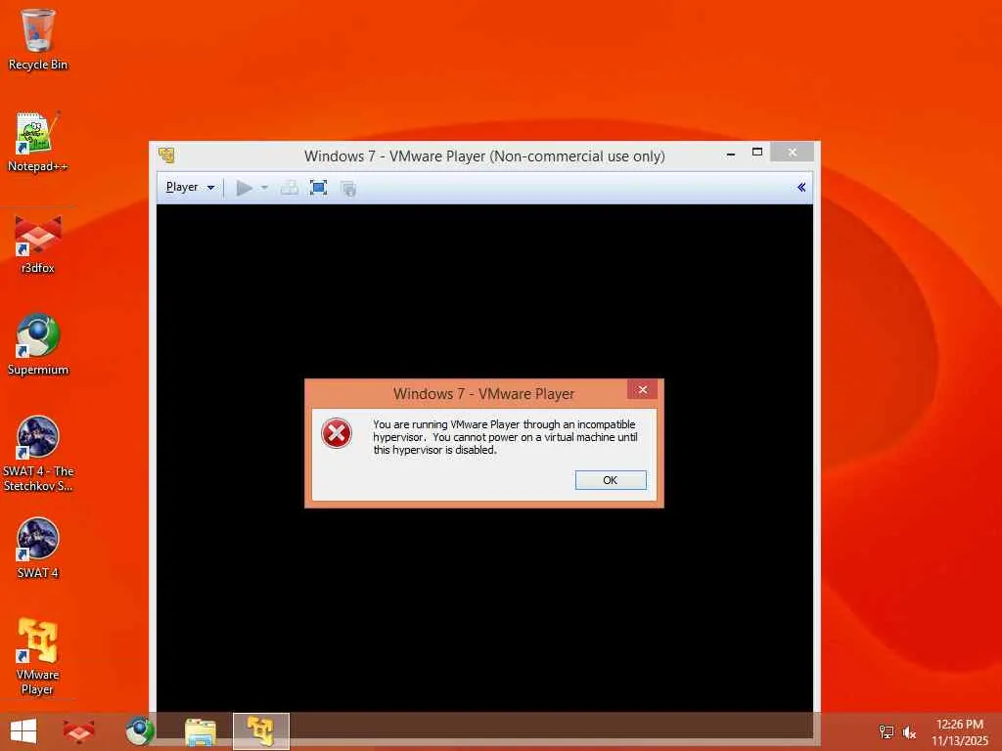1002x751 pixels.
Task: Select the VMware Player desktop shortcut
Action: (38, 656)
